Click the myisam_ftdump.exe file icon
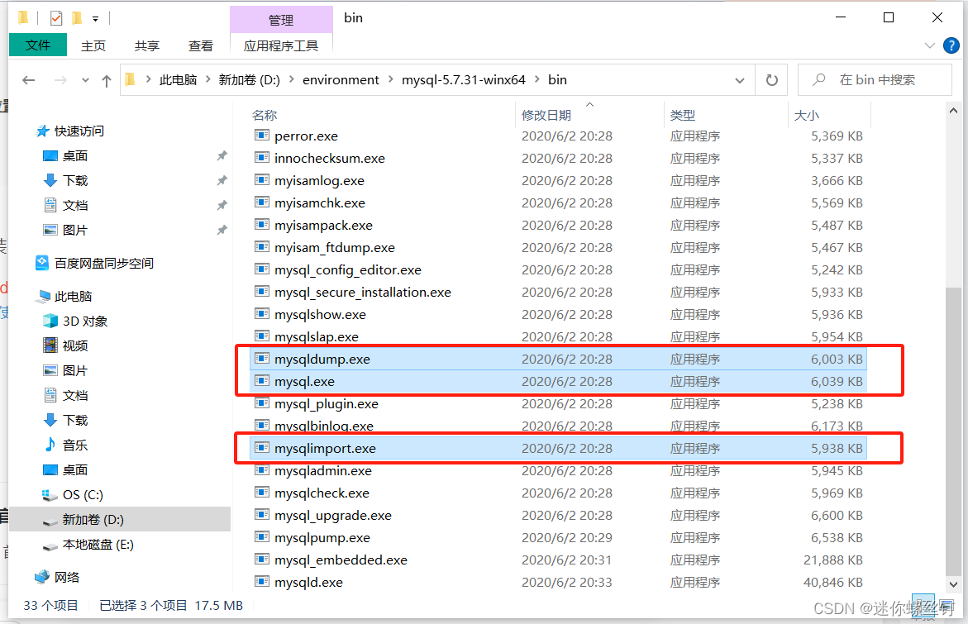 coord(262,247)
